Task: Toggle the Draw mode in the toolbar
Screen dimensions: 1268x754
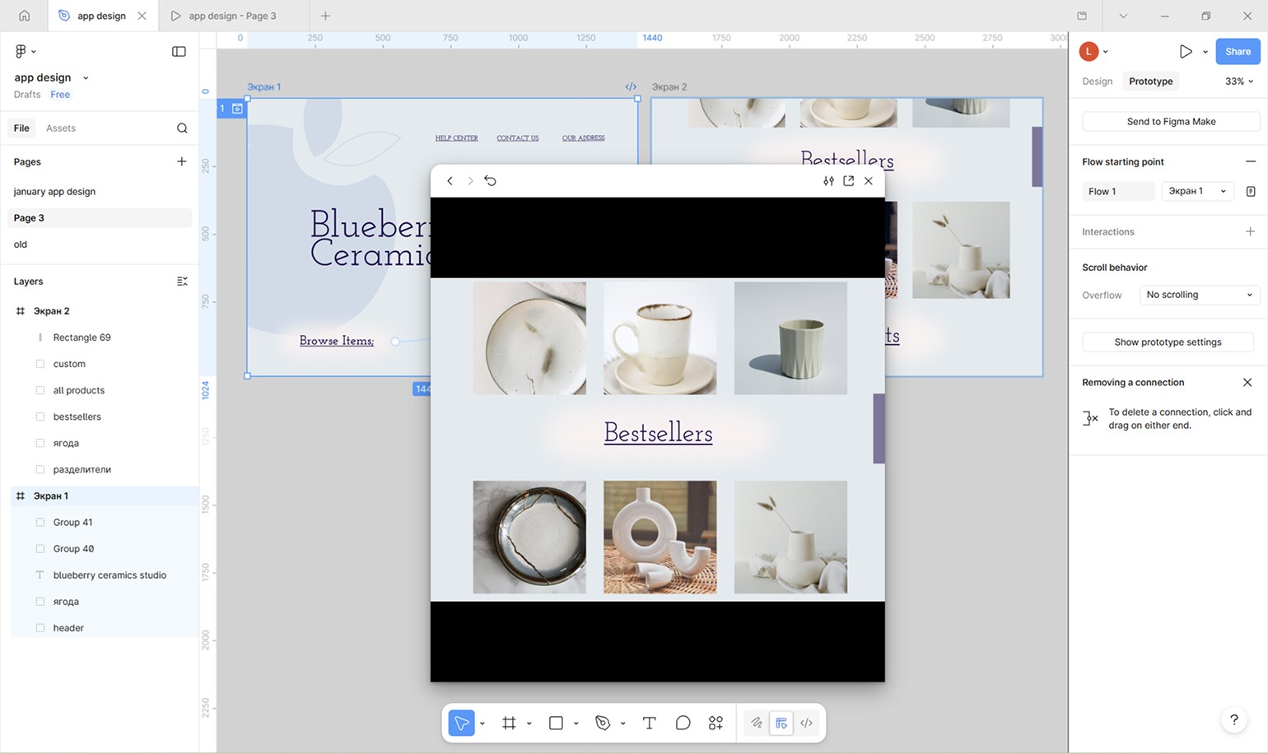Action: (756, 723)
